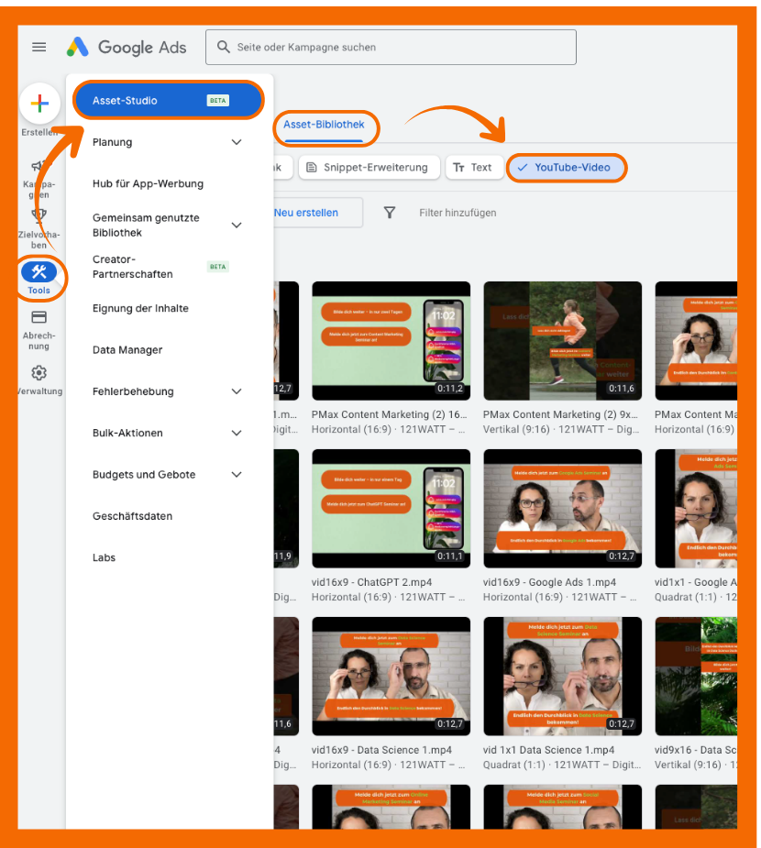Image resolution: width=761 pixels, height=848 pixels.
Task: Click the filter funnel icon
Action: 390,213
